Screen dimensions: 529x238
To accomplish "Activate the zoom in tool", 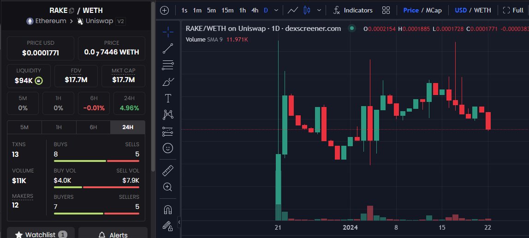I will (168, 187).
